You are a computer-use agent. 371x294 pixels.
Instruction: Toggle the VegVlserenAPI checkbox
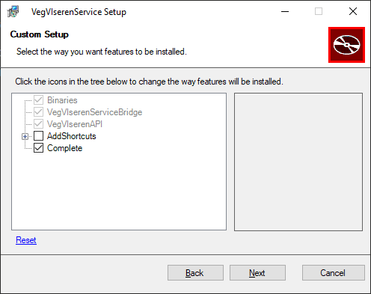38,124
